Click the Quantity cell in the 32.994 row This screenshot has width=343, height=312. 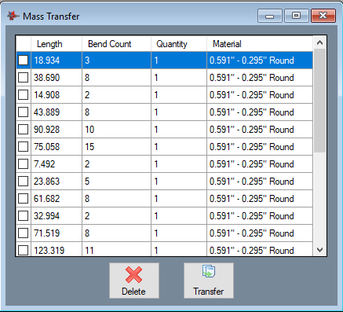point(179,216)
